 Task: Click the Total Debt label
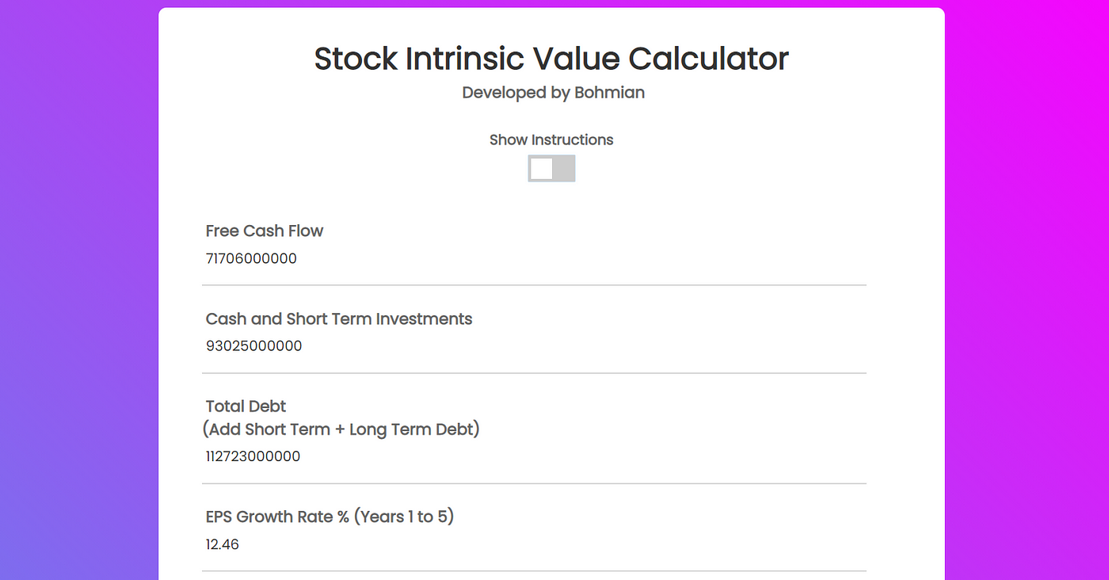[x=246, y=406]
